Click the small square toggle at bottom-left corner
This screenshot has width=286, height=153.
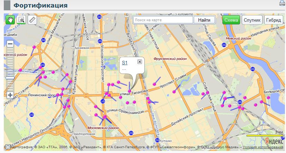(8, 147)
